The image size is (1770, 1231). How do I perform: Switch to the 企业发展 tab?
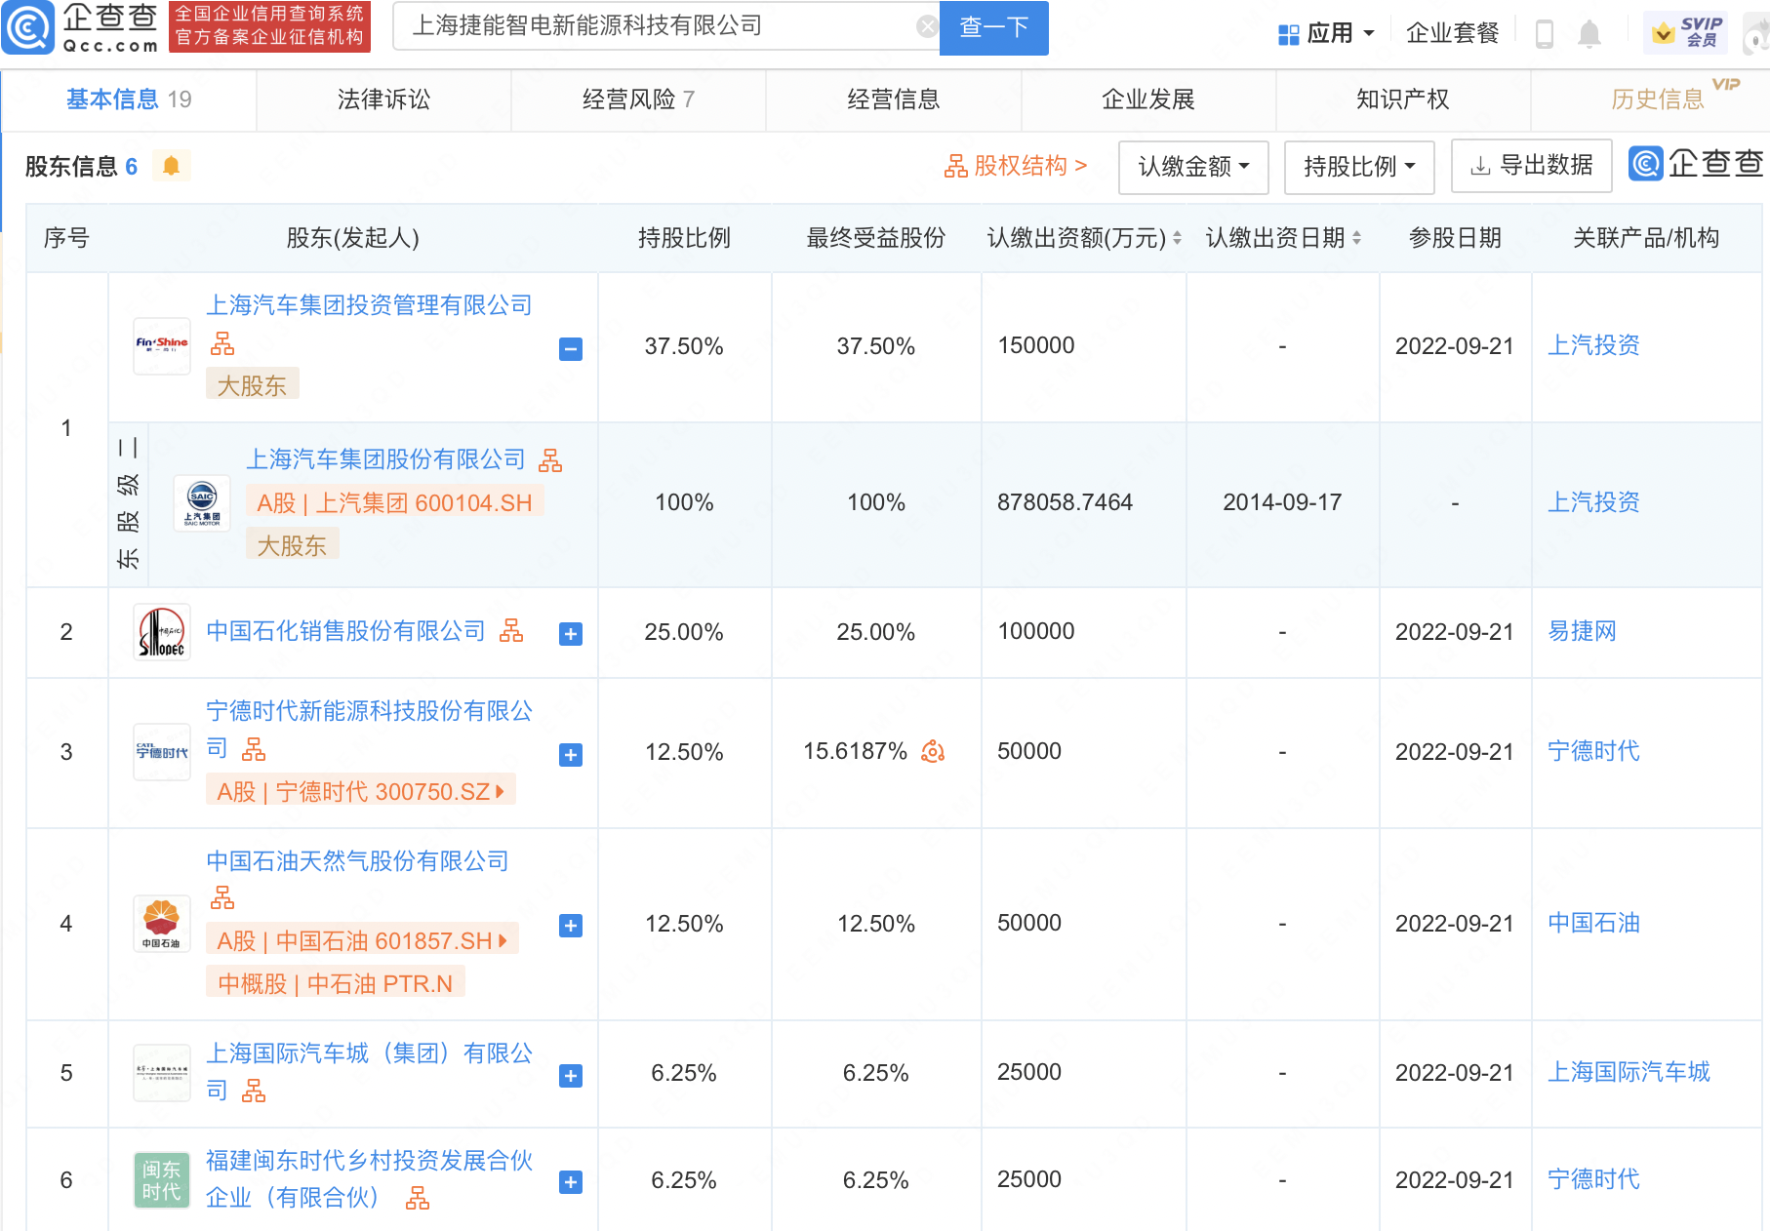point(1147,99)
